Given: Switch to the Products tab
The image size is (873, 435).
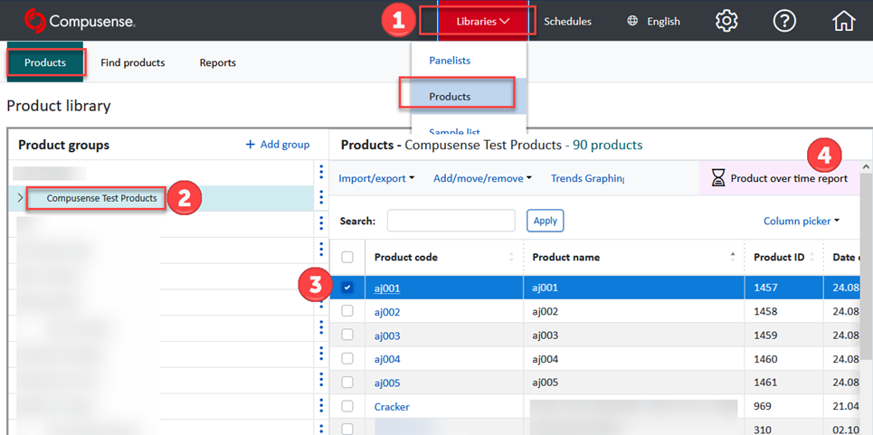Looking at the screenshot, I should coord(45,62).
